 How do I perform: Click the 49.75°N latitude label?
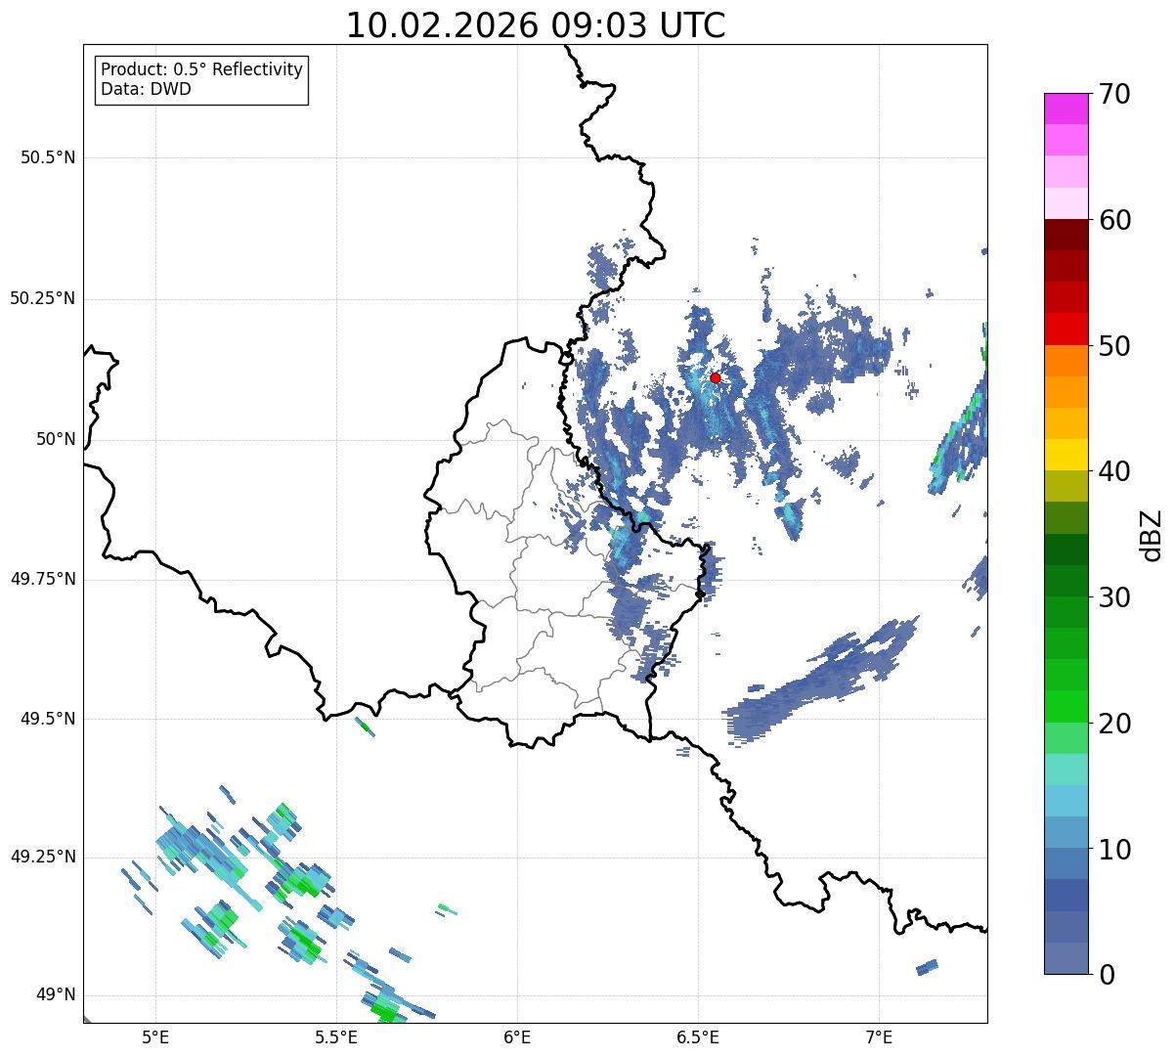[x=43, y=579]
